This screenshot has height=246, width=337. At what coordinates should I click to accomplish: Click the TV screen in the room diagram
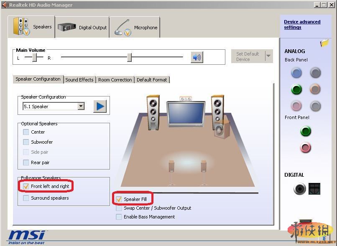click(186, 113)
